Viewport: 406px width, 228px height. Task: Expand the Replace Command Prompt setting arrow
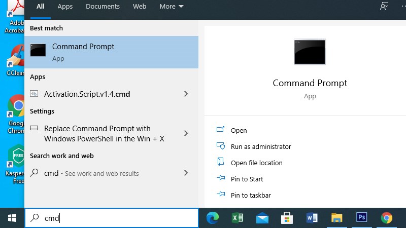(x=186, y=133)
